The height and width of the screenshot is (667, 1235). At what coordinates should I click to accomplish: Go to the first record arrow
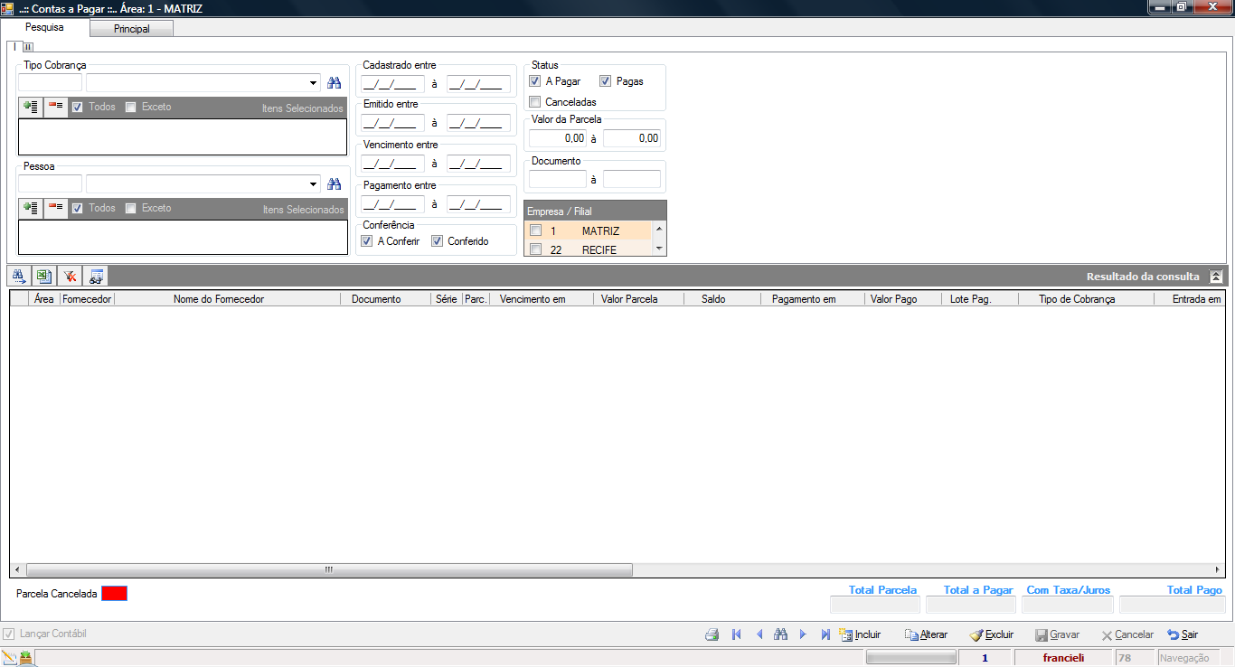pyautogui.click(x=736, y=634)
